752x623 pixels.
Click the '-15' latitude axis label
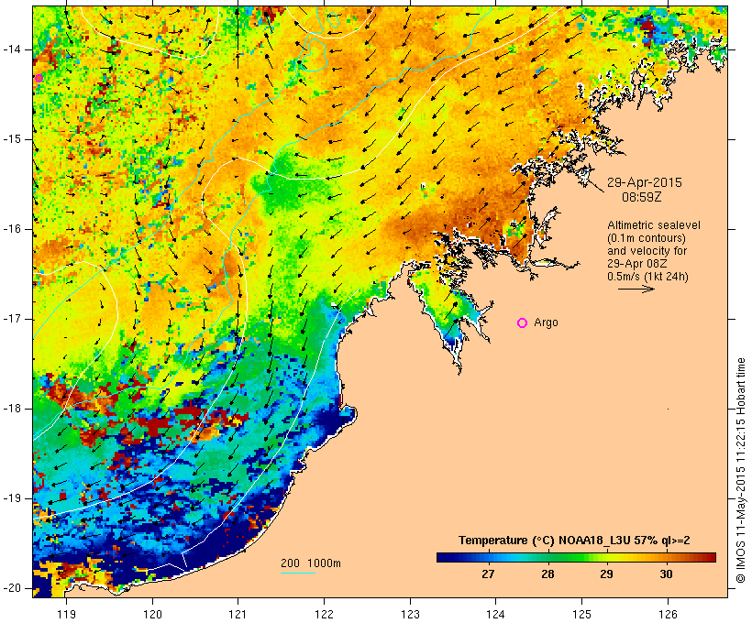coord(11,139)
